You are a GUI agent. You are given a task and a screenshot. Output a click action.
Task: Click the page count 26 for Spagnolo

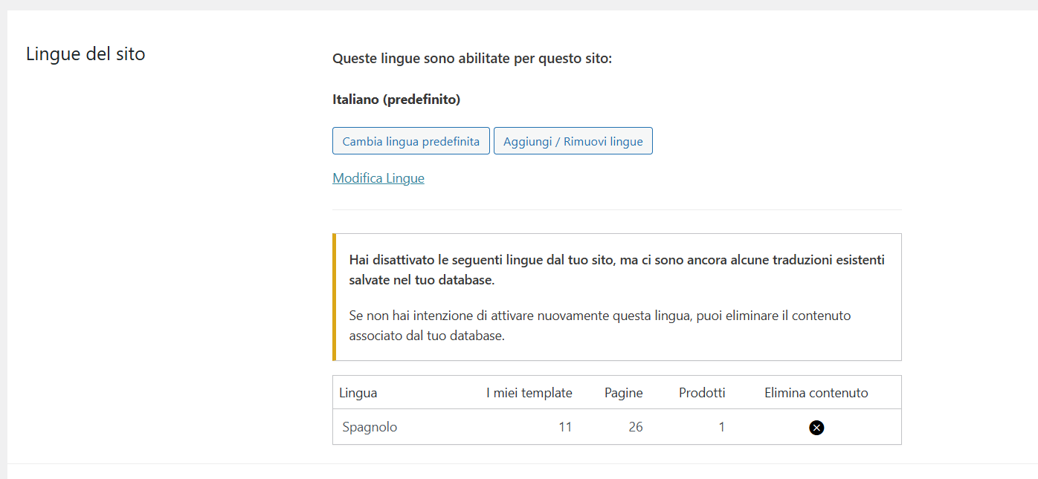coord(635,427)
